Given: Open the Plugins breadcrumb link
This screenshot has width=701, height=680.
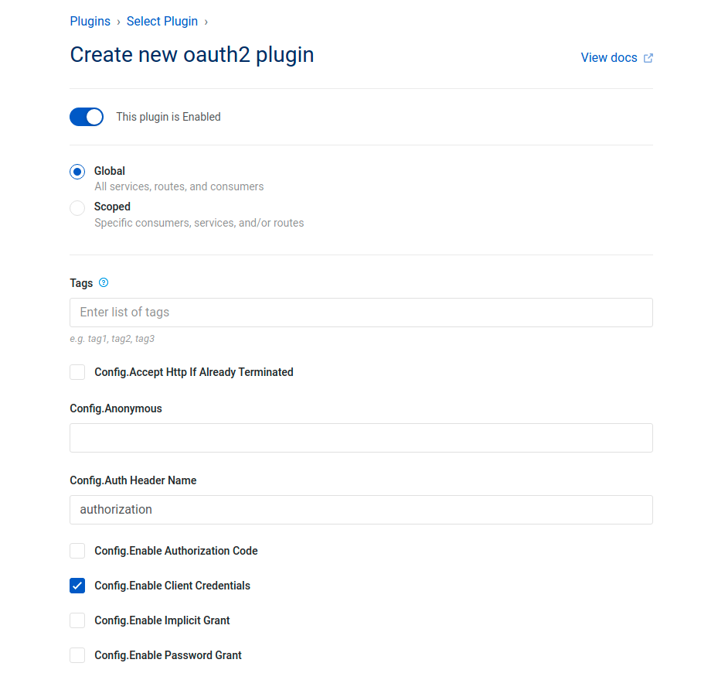Looking at the screenshot, I should (90, 22).
